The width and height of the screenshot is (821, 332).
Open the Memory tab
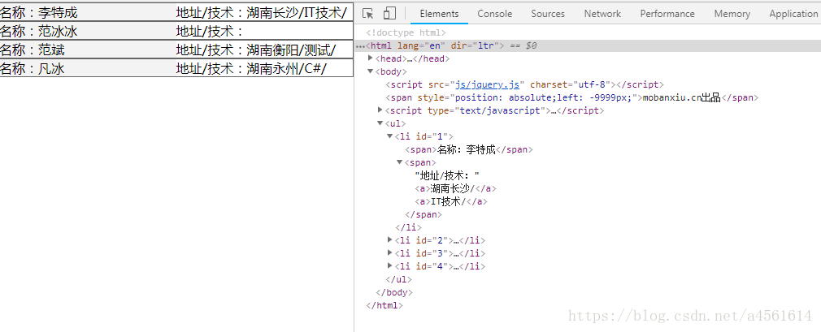732,14
